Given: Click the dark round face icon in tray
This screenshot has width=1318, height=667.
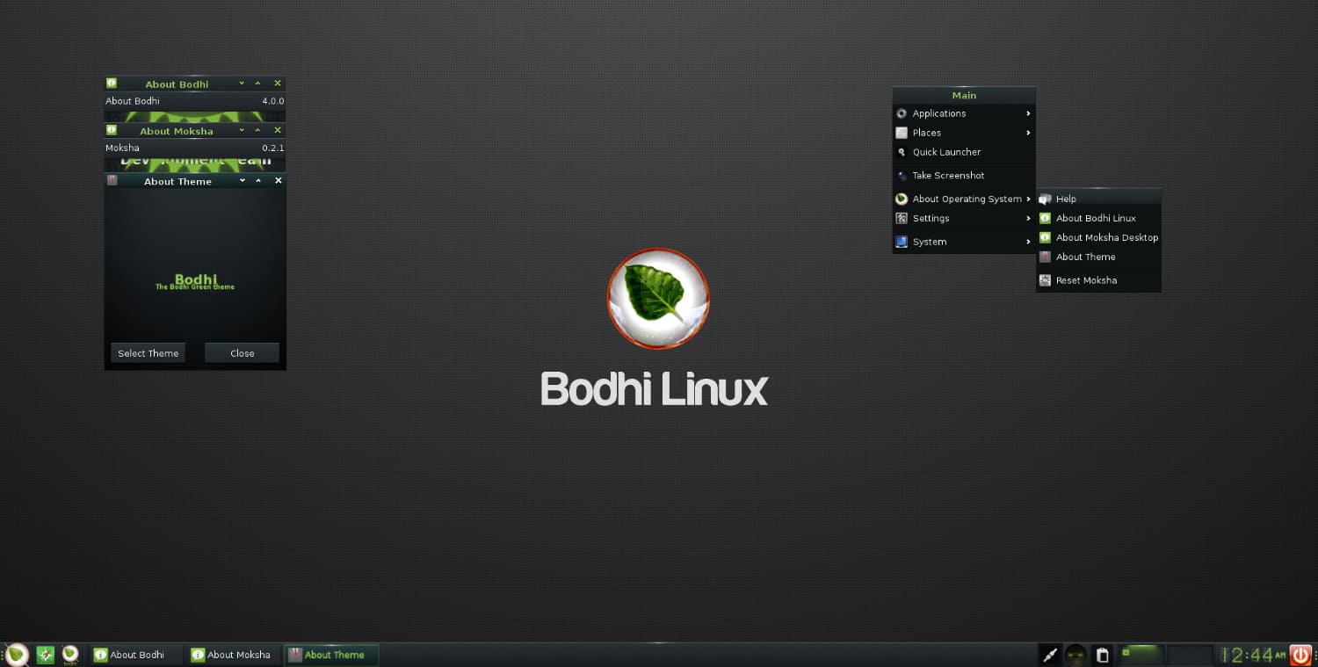Looking at the screenshot, I should pyautogui.click(x=1076, y=655).
